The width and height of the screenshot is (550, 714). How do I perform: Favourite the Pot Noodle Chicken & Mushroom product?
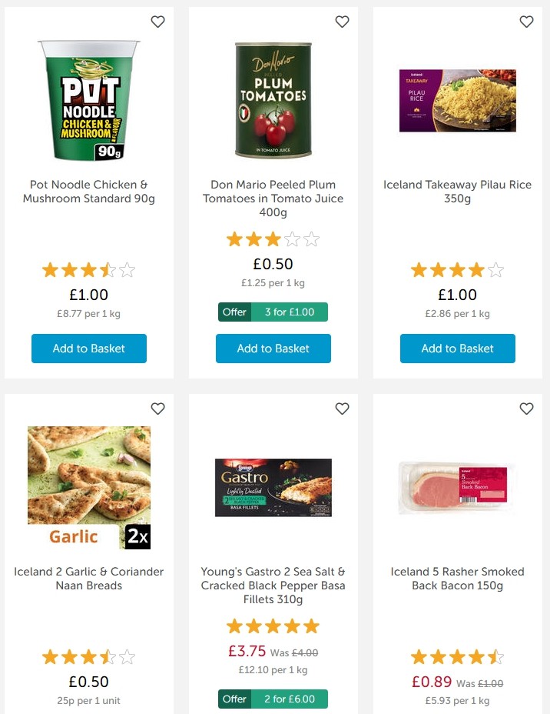pos(157,22)
